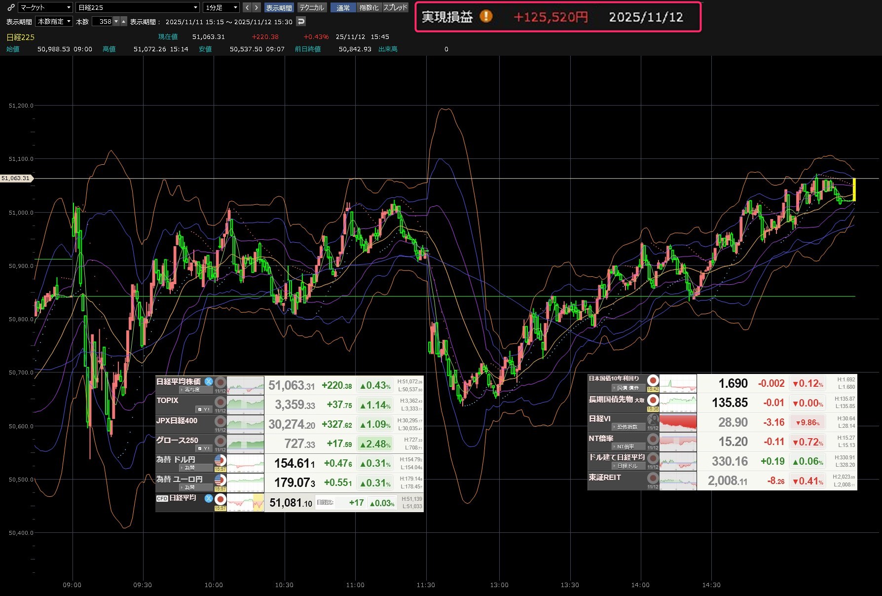The height and width of the screenshot is (596, 882).
Task: Open the 日経225 symbol dropdown
Action: point(138,7)
